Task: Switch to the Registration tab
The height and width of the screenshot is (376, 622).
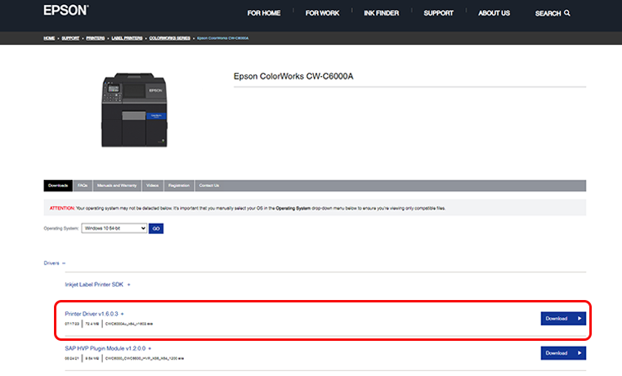Action: (179, 186)
